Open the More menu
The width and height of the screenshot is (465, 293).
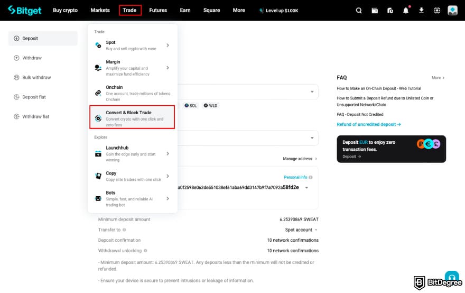239,11
